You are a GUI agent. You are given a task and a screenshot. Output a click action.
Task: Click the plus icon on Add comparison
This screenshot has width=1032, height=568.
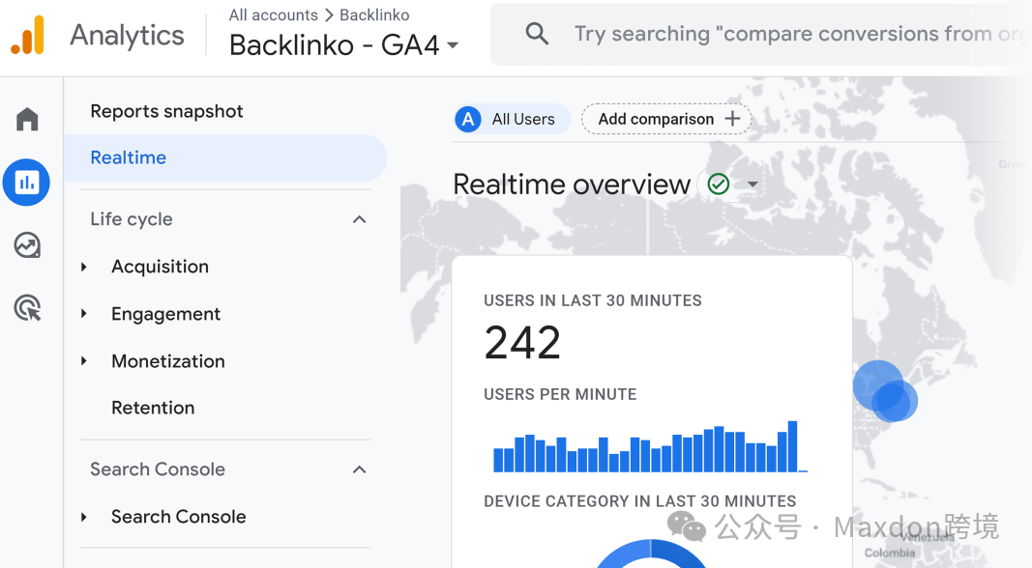click(732, 119)
